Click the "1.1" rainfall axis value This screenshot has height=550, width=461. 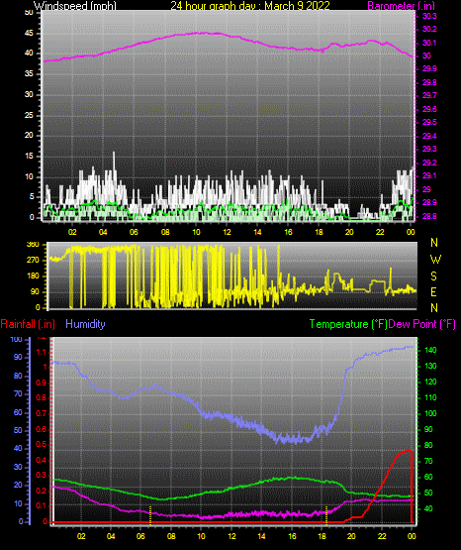tap(42, 352)
